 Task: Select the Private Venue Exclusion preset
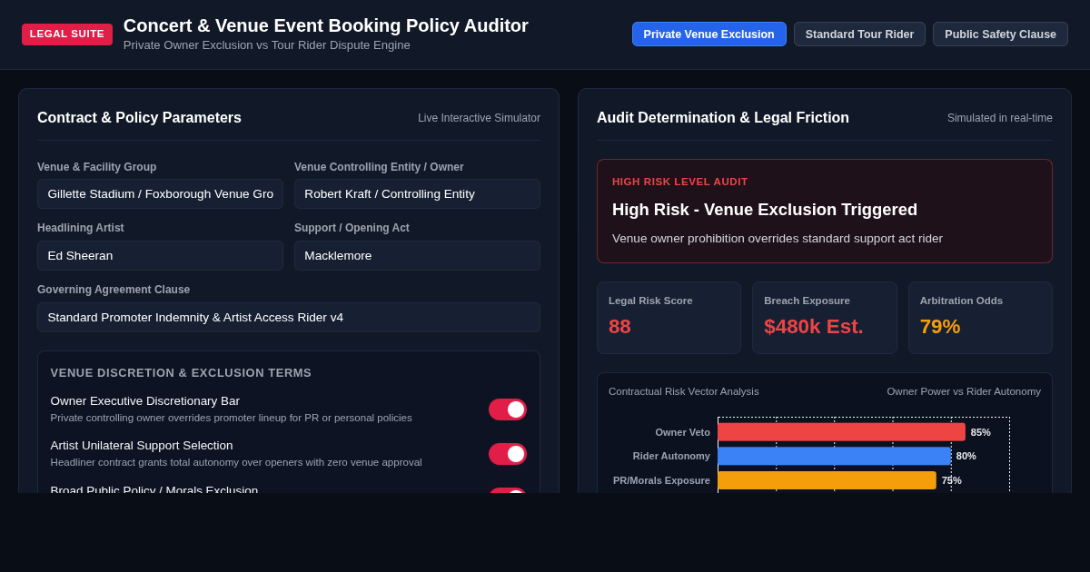[708, 35]
